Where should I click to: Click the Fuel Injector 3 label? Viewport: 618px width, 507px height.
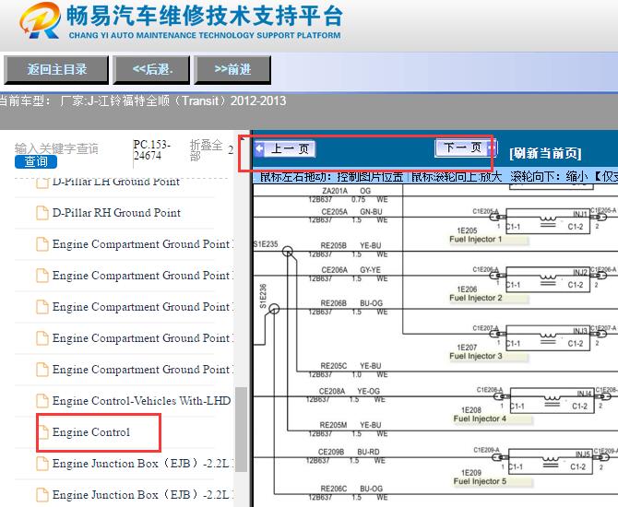point(476,356)
